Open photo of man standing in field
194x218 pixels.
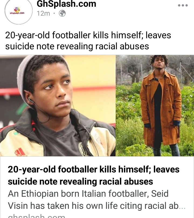155,106
